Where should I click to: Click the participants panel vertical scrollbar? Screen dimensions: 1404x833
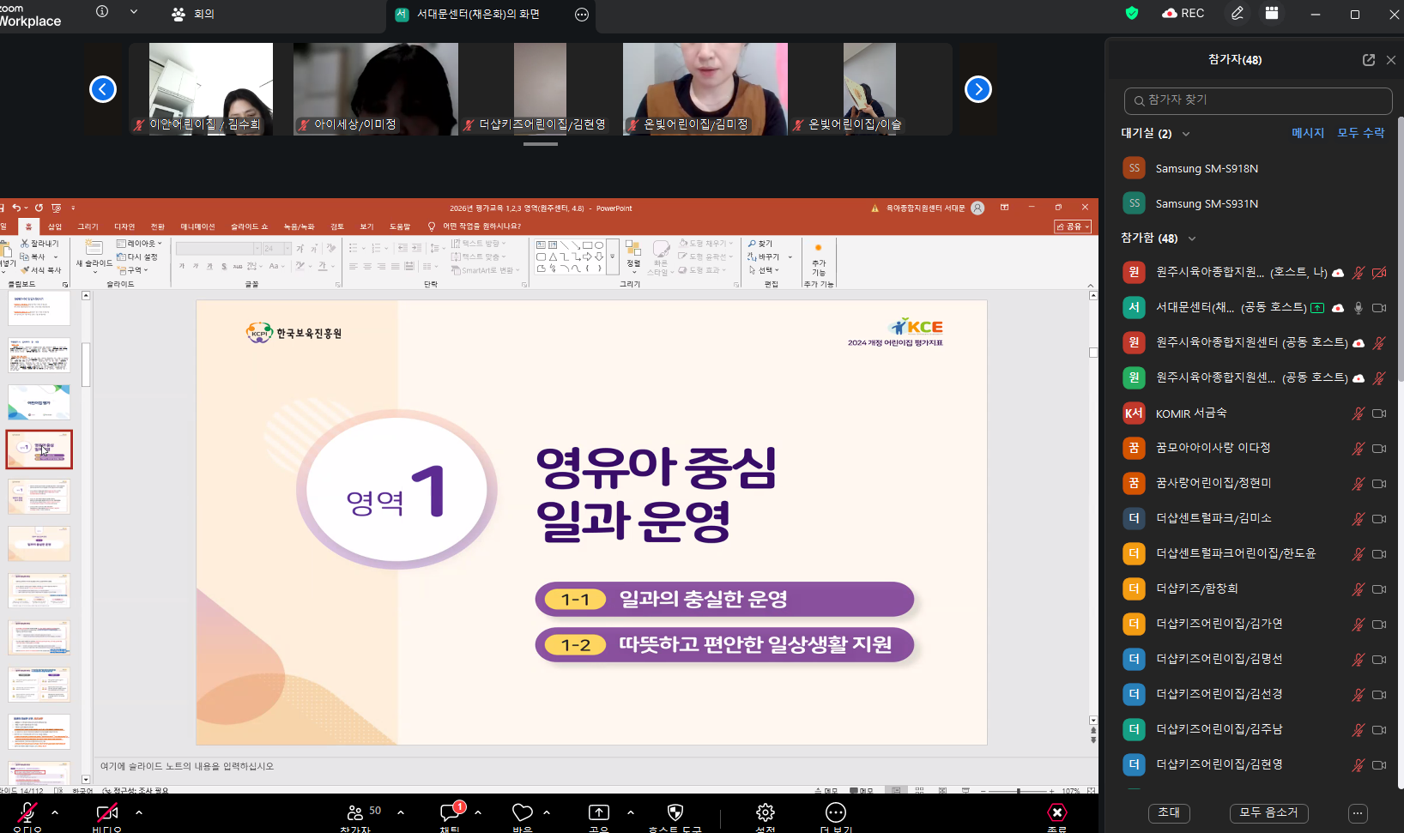click(x=1400, y=249)
